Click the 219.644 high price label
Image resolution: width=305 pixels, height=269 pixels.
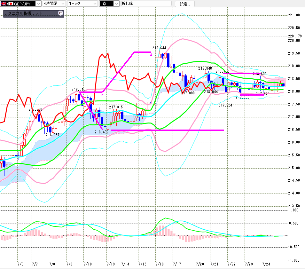(x=159, y=48)
